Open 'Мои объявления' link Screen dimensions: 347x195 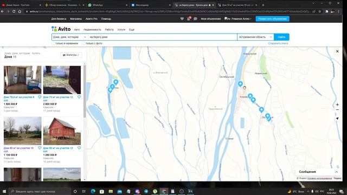click(x=211, y=19)
